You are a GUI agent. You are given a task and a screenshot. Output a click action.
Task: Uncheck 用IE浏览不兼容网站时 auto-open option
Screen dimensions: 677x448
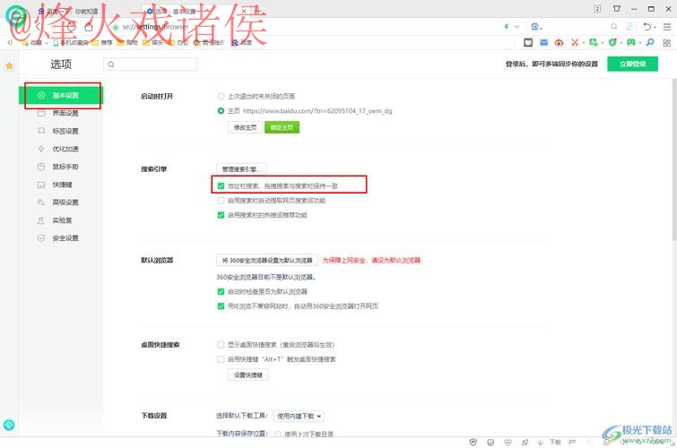tap(221, 306)
